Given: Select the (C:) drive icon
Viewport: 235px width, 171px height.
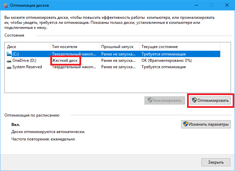Looking at the screenshot, I should click(9, 54).
